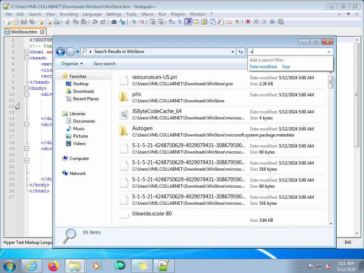The height and width of the screenshot is (273, 364).
Task: Collapse the div fold marker on line 15
Action: [27, 124]
